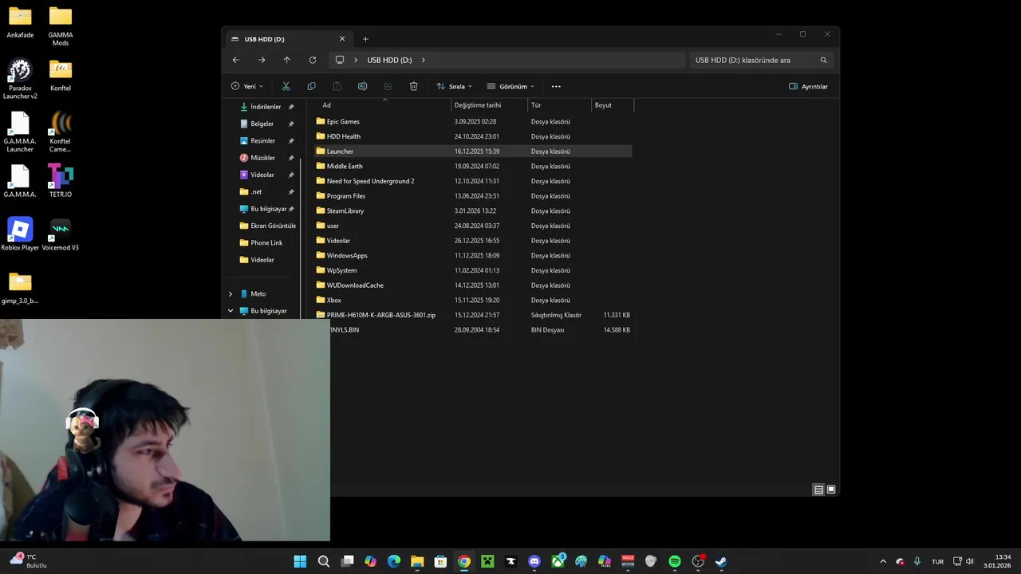Click the Cut scissors icon in toolbar
The image size is (1021, 574).
tap(286, 86)
